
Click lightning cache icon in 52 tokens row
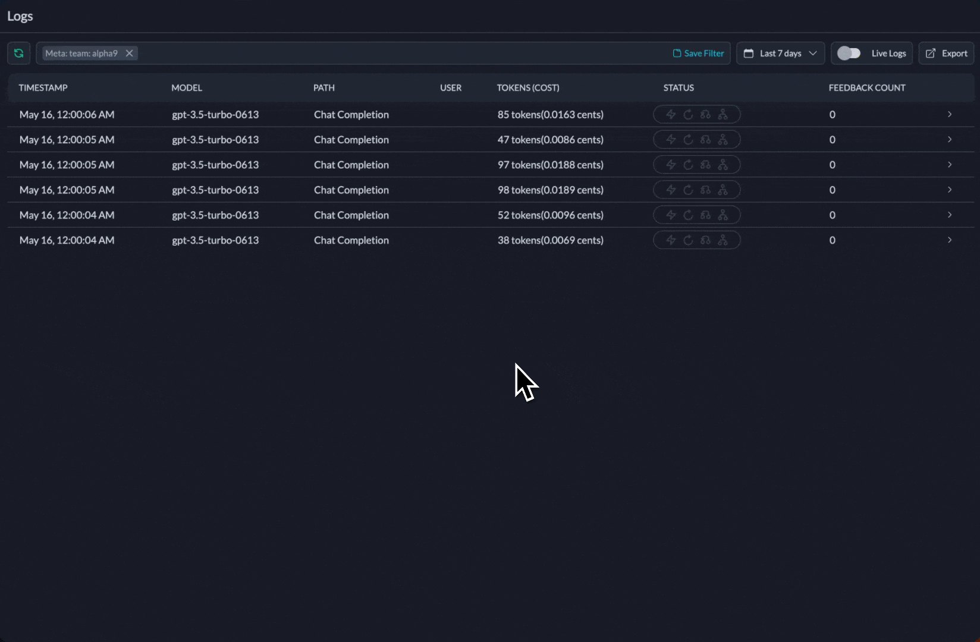click(x=671, y=215)
